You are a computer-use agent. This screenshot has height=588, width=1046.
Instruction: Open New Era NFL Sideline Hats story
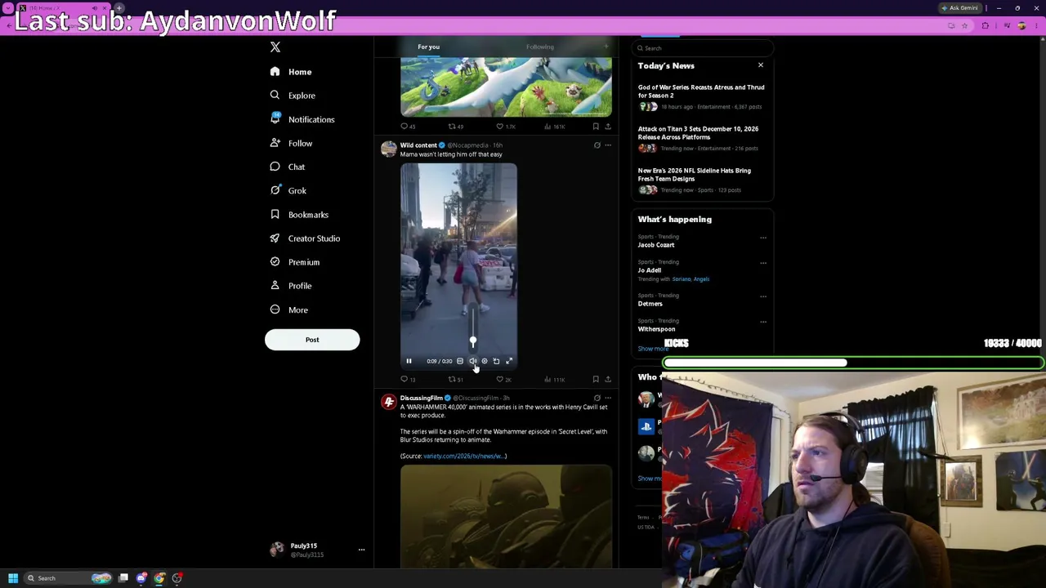702,180
